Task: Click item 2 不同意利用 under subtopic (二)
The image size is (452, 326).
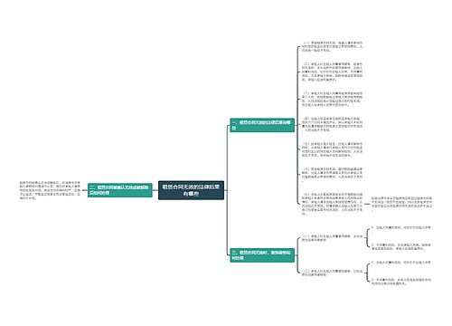Action: [x=401, y=282]
